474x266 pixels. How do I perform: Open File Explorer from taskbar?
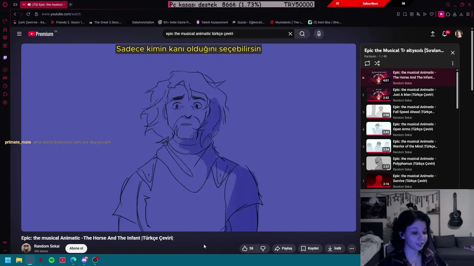point(19,260)
